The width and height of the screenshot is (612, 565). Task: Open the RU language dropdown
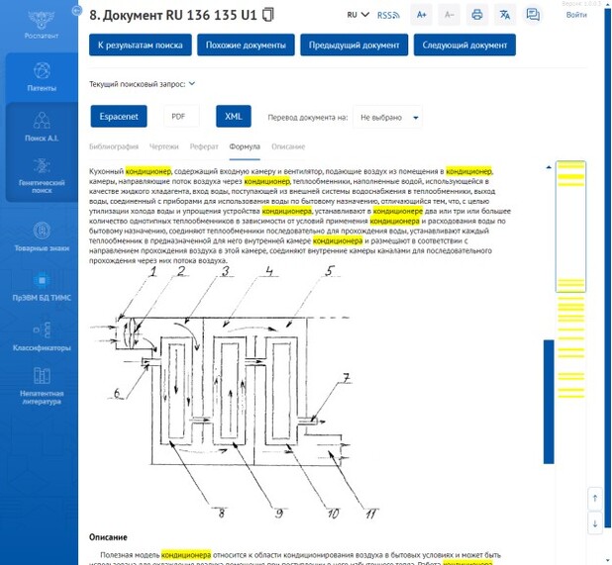357,15
